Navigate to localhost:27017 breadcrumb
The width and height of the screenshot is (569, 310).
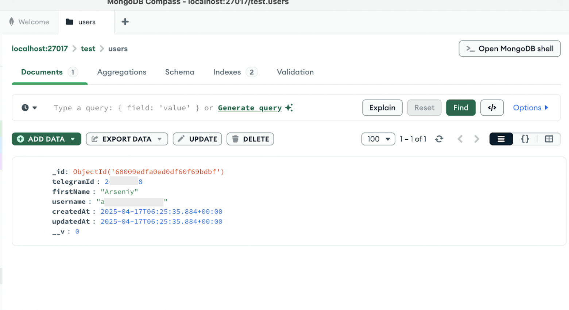pyautogui.click(x=40, y=49)
